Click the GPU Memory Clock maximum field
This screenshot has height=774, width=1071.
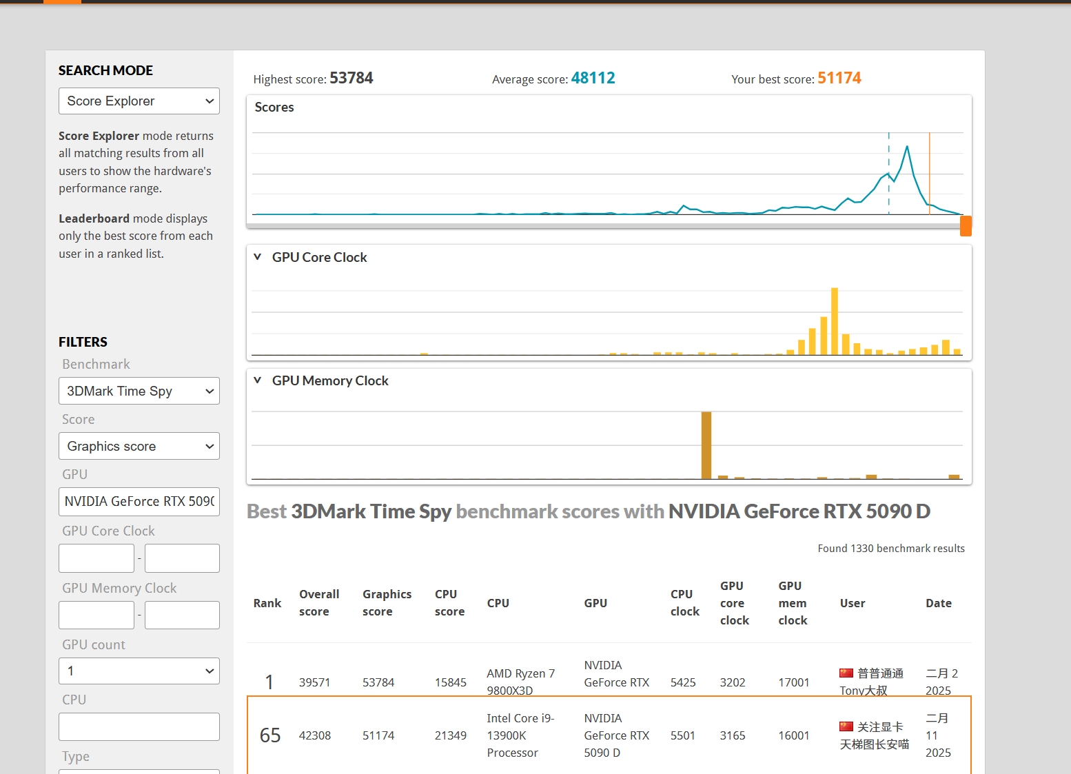pos(182,615)
